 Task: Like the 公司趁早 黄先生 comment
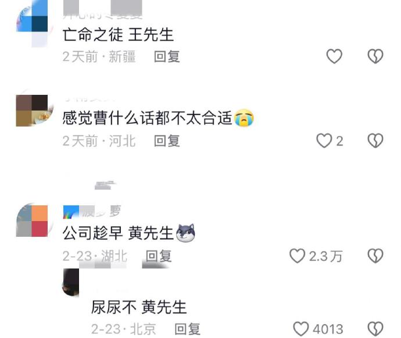pos(297,256)
